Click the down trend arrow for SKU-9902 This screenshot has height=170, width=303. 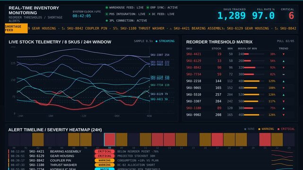(x=284, y=115)
